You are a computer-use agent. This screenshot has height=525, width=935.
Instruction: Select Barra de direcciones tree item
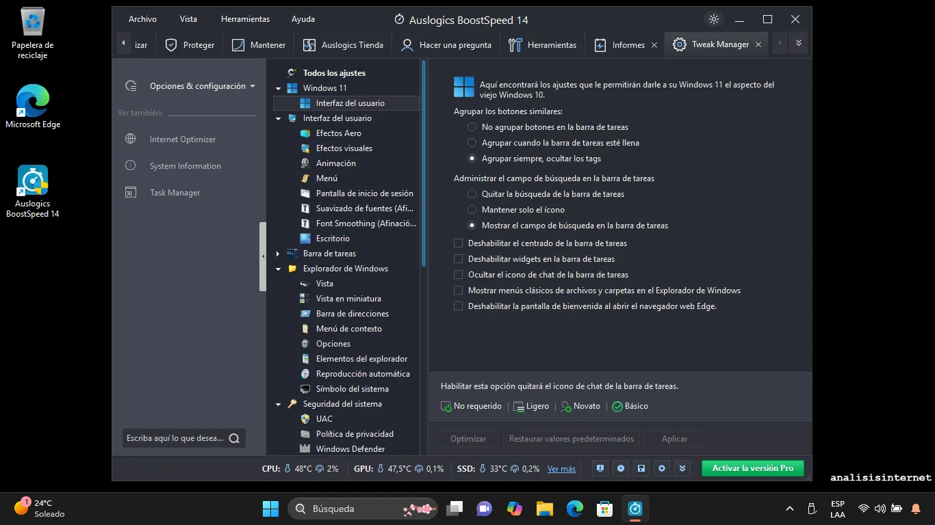pos(352,314)
